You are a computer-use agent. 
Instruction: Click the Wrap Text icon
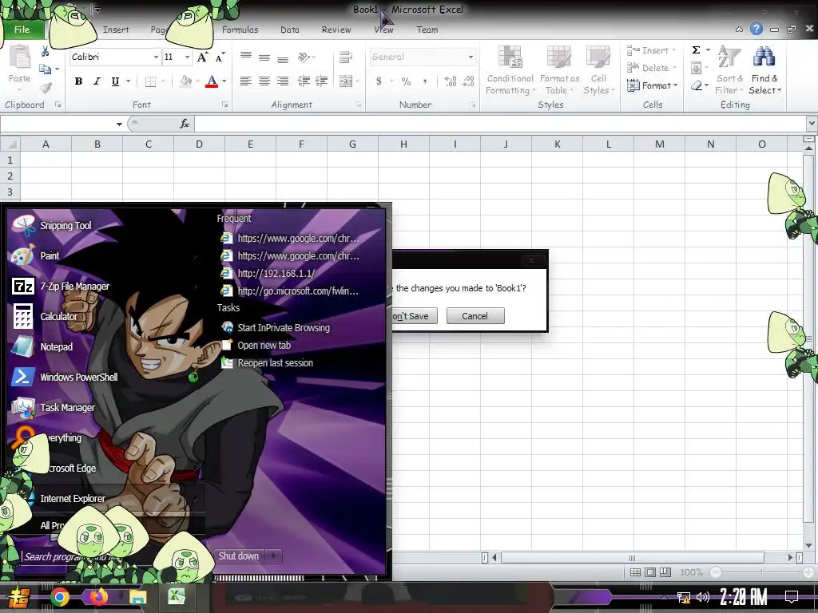tap(345, 57)
